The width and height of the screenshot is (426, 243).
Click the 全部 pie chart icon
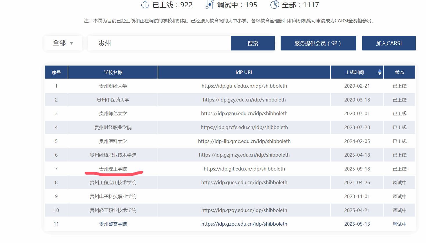point(275,5)
